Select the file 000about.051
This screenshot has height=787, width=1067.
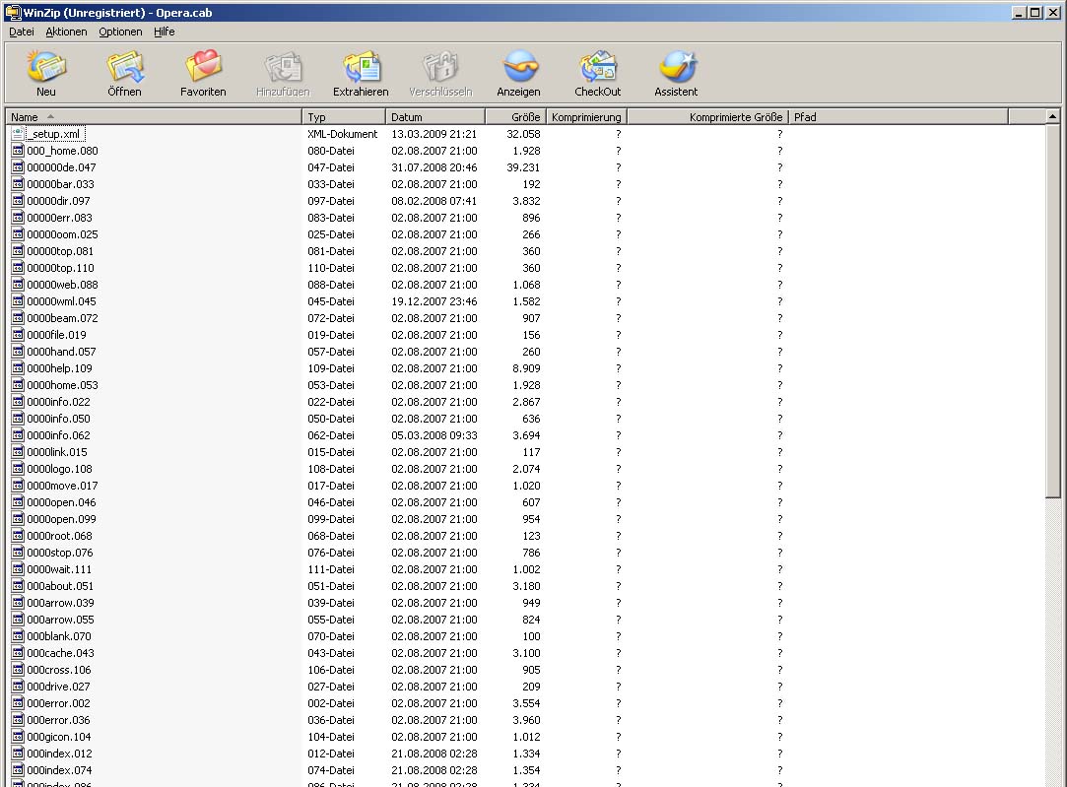click(60, 586)
